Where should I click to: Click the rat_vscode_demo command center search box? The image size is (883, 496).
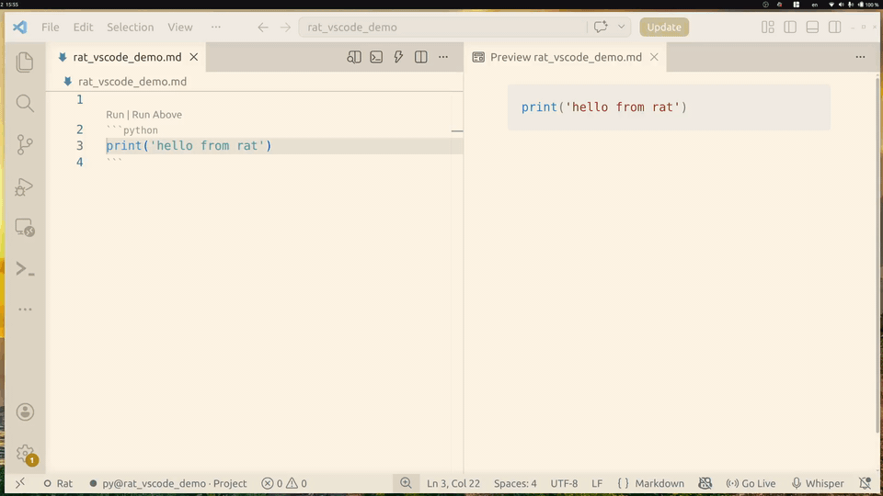click(442, 27)
